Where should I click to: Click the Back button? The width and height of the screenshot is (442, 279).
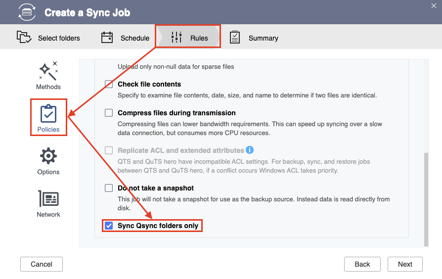coord(362,264)
